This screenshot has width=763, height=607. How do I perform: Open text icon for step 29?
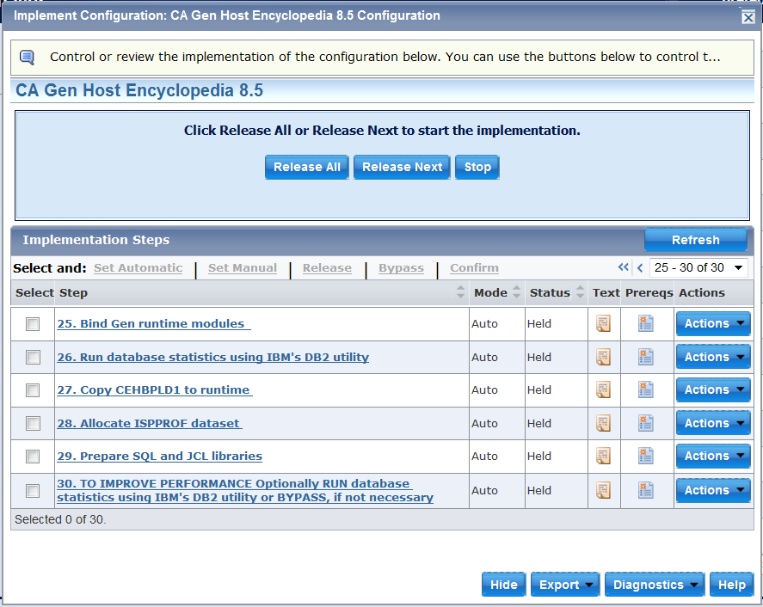pos(604,456)
